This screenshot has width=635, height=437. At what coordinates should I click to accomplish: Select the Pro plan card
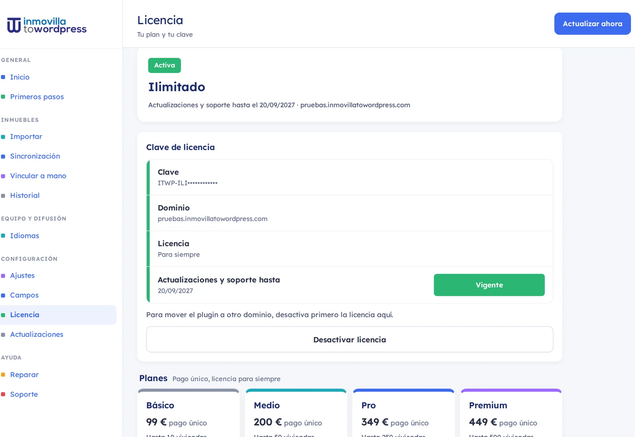(x=404, y=413)
